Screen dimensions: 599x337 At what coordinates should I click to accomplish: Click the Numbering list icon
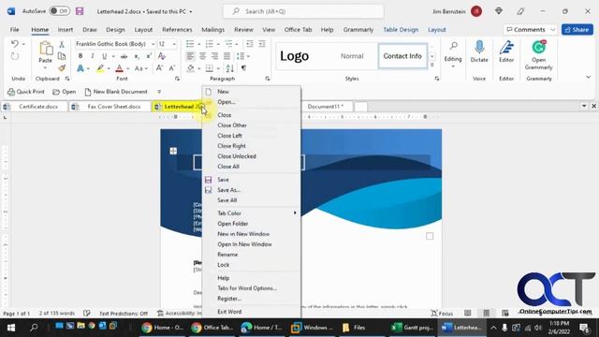coord(210,44)
